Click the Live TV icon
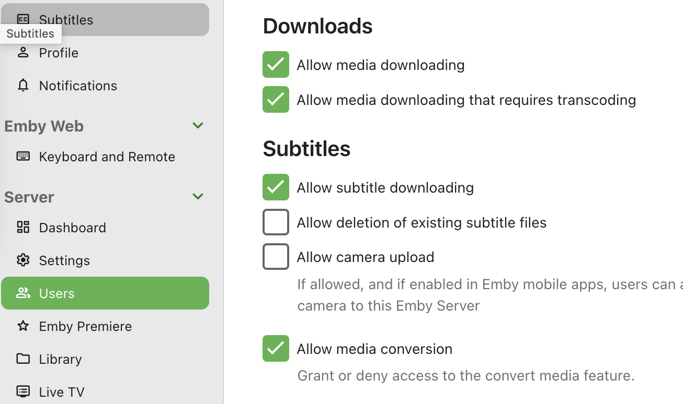Viewport: 683px width, 404px height. (x=23, y=391)
